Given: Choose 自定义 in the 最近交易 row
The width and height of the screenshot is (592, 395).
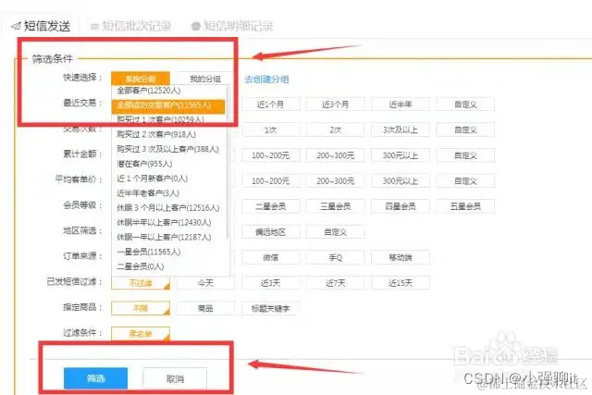Looking at the screenshot, I should 465,105.
